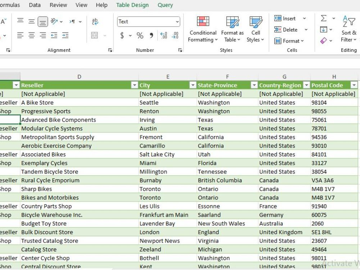Image resolution: width=360 pixels, height=270 pixels.
Task: Click the Clear eraser icon
Action: (x=324, y=41)
